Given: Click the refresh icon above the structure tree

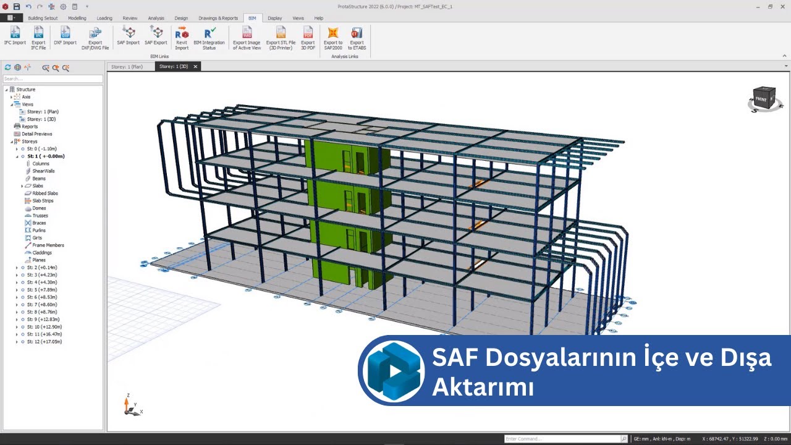Looking at the screenshot, I should pos(8,67).
